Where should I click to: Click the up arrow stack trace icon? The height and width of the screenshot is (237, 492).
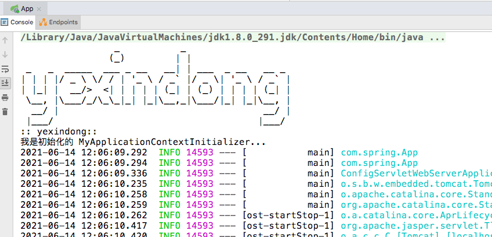pos(5,40)
